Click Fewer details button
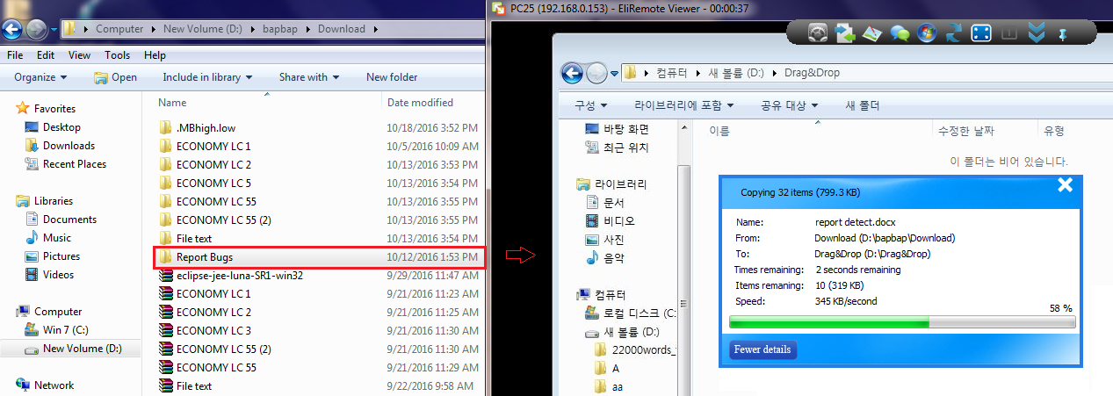The height and width of the screenshot is (396, 1113). point(762,349)
